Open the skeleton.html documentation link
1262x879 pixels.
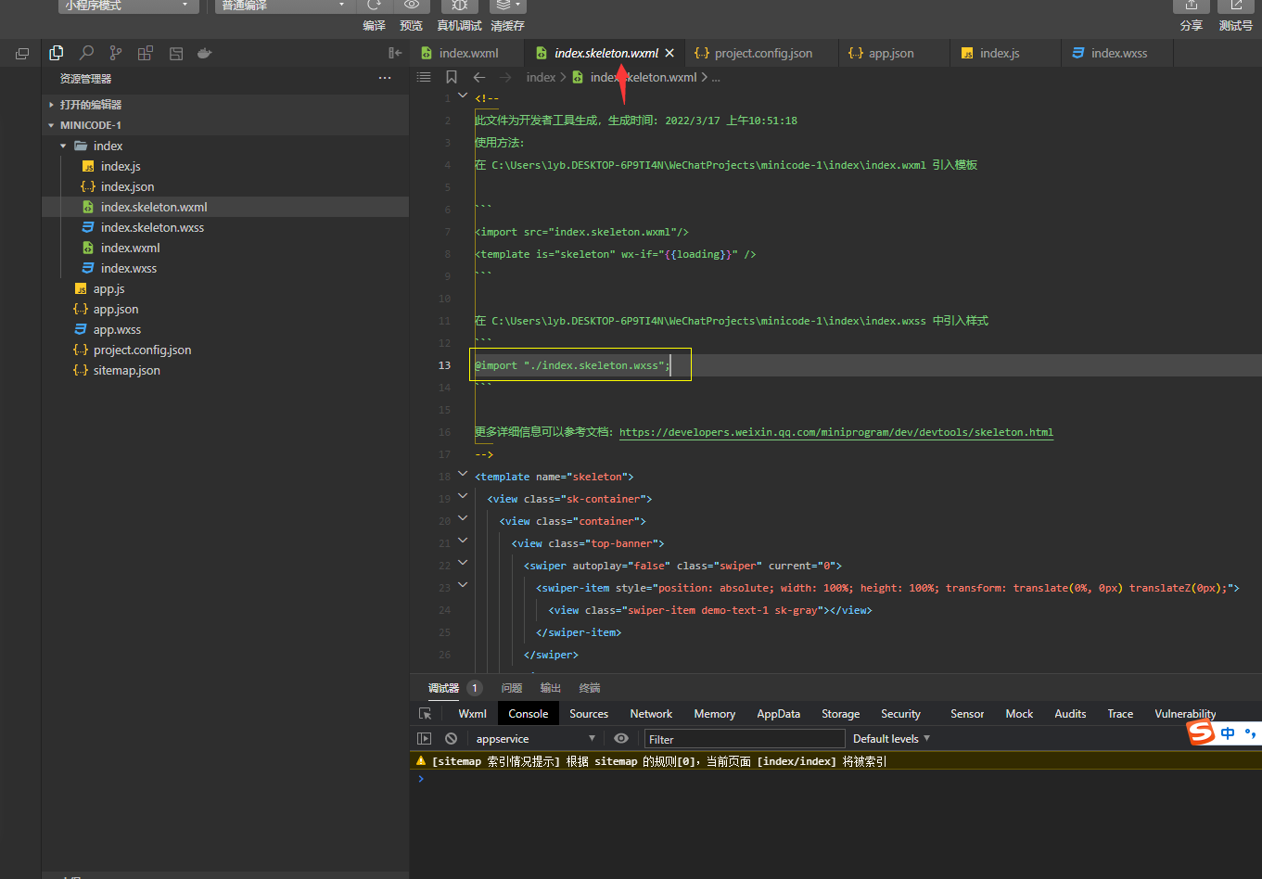[x=836, y=432]
